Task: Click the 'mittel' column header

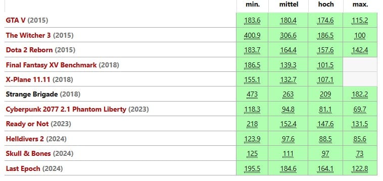Action: tap(289, 5)
